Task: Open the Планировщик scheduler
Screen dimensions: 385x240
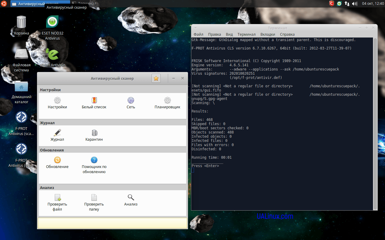Action: point(168,103)
